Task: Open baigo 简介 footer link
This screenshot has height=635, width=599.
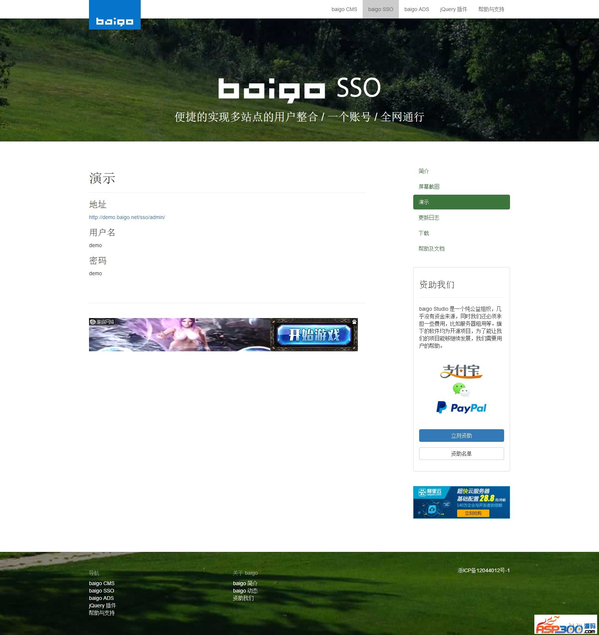Action: click(245, 583)
